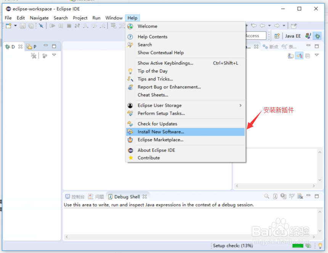Open the Run menu

pos(96,18)
